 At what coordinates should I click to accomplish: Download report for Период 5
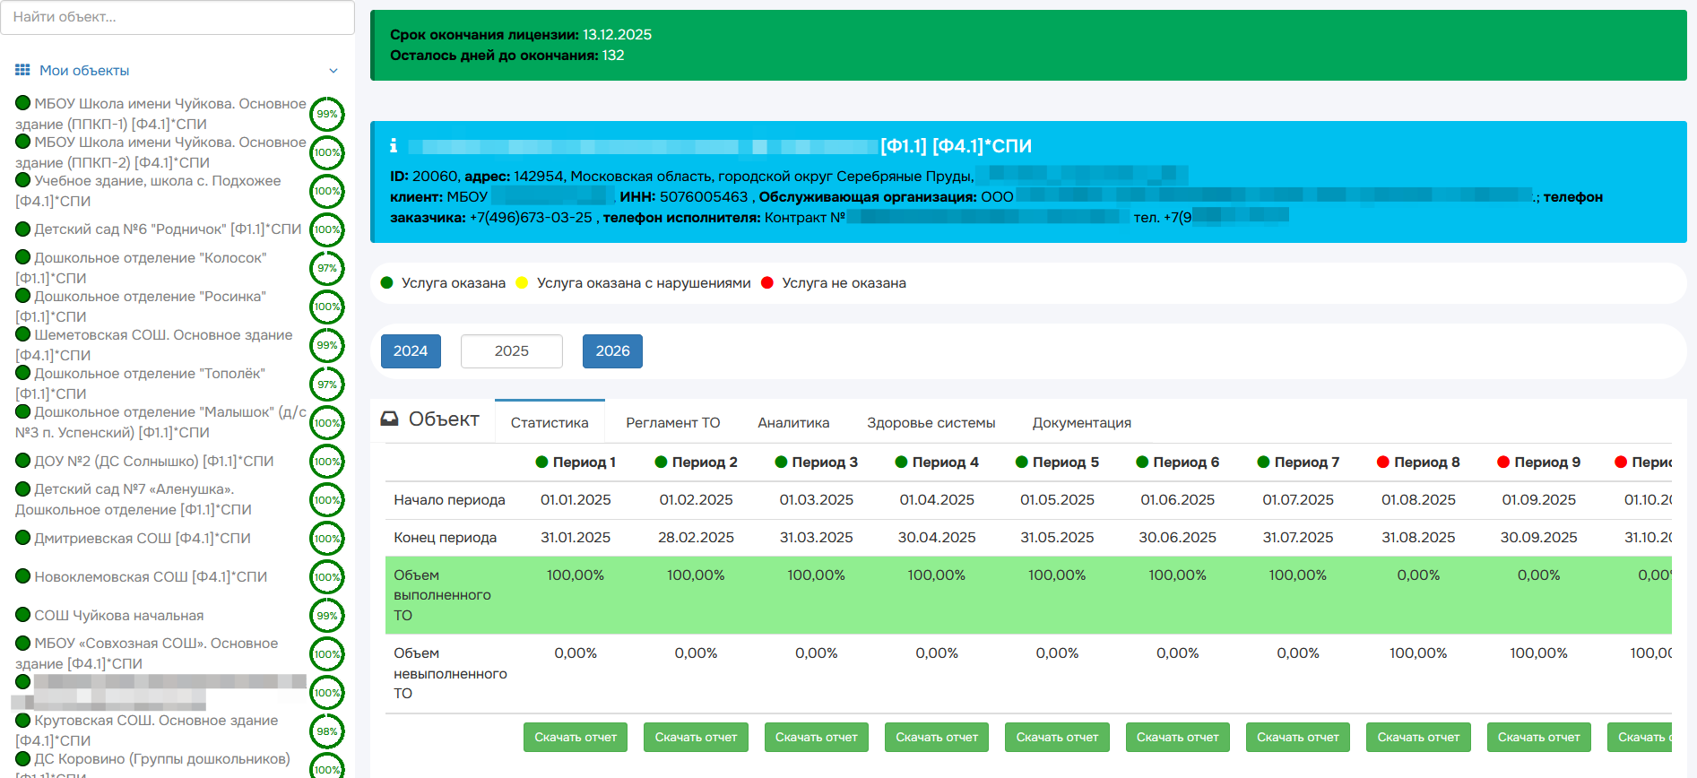click(1057, 738)
